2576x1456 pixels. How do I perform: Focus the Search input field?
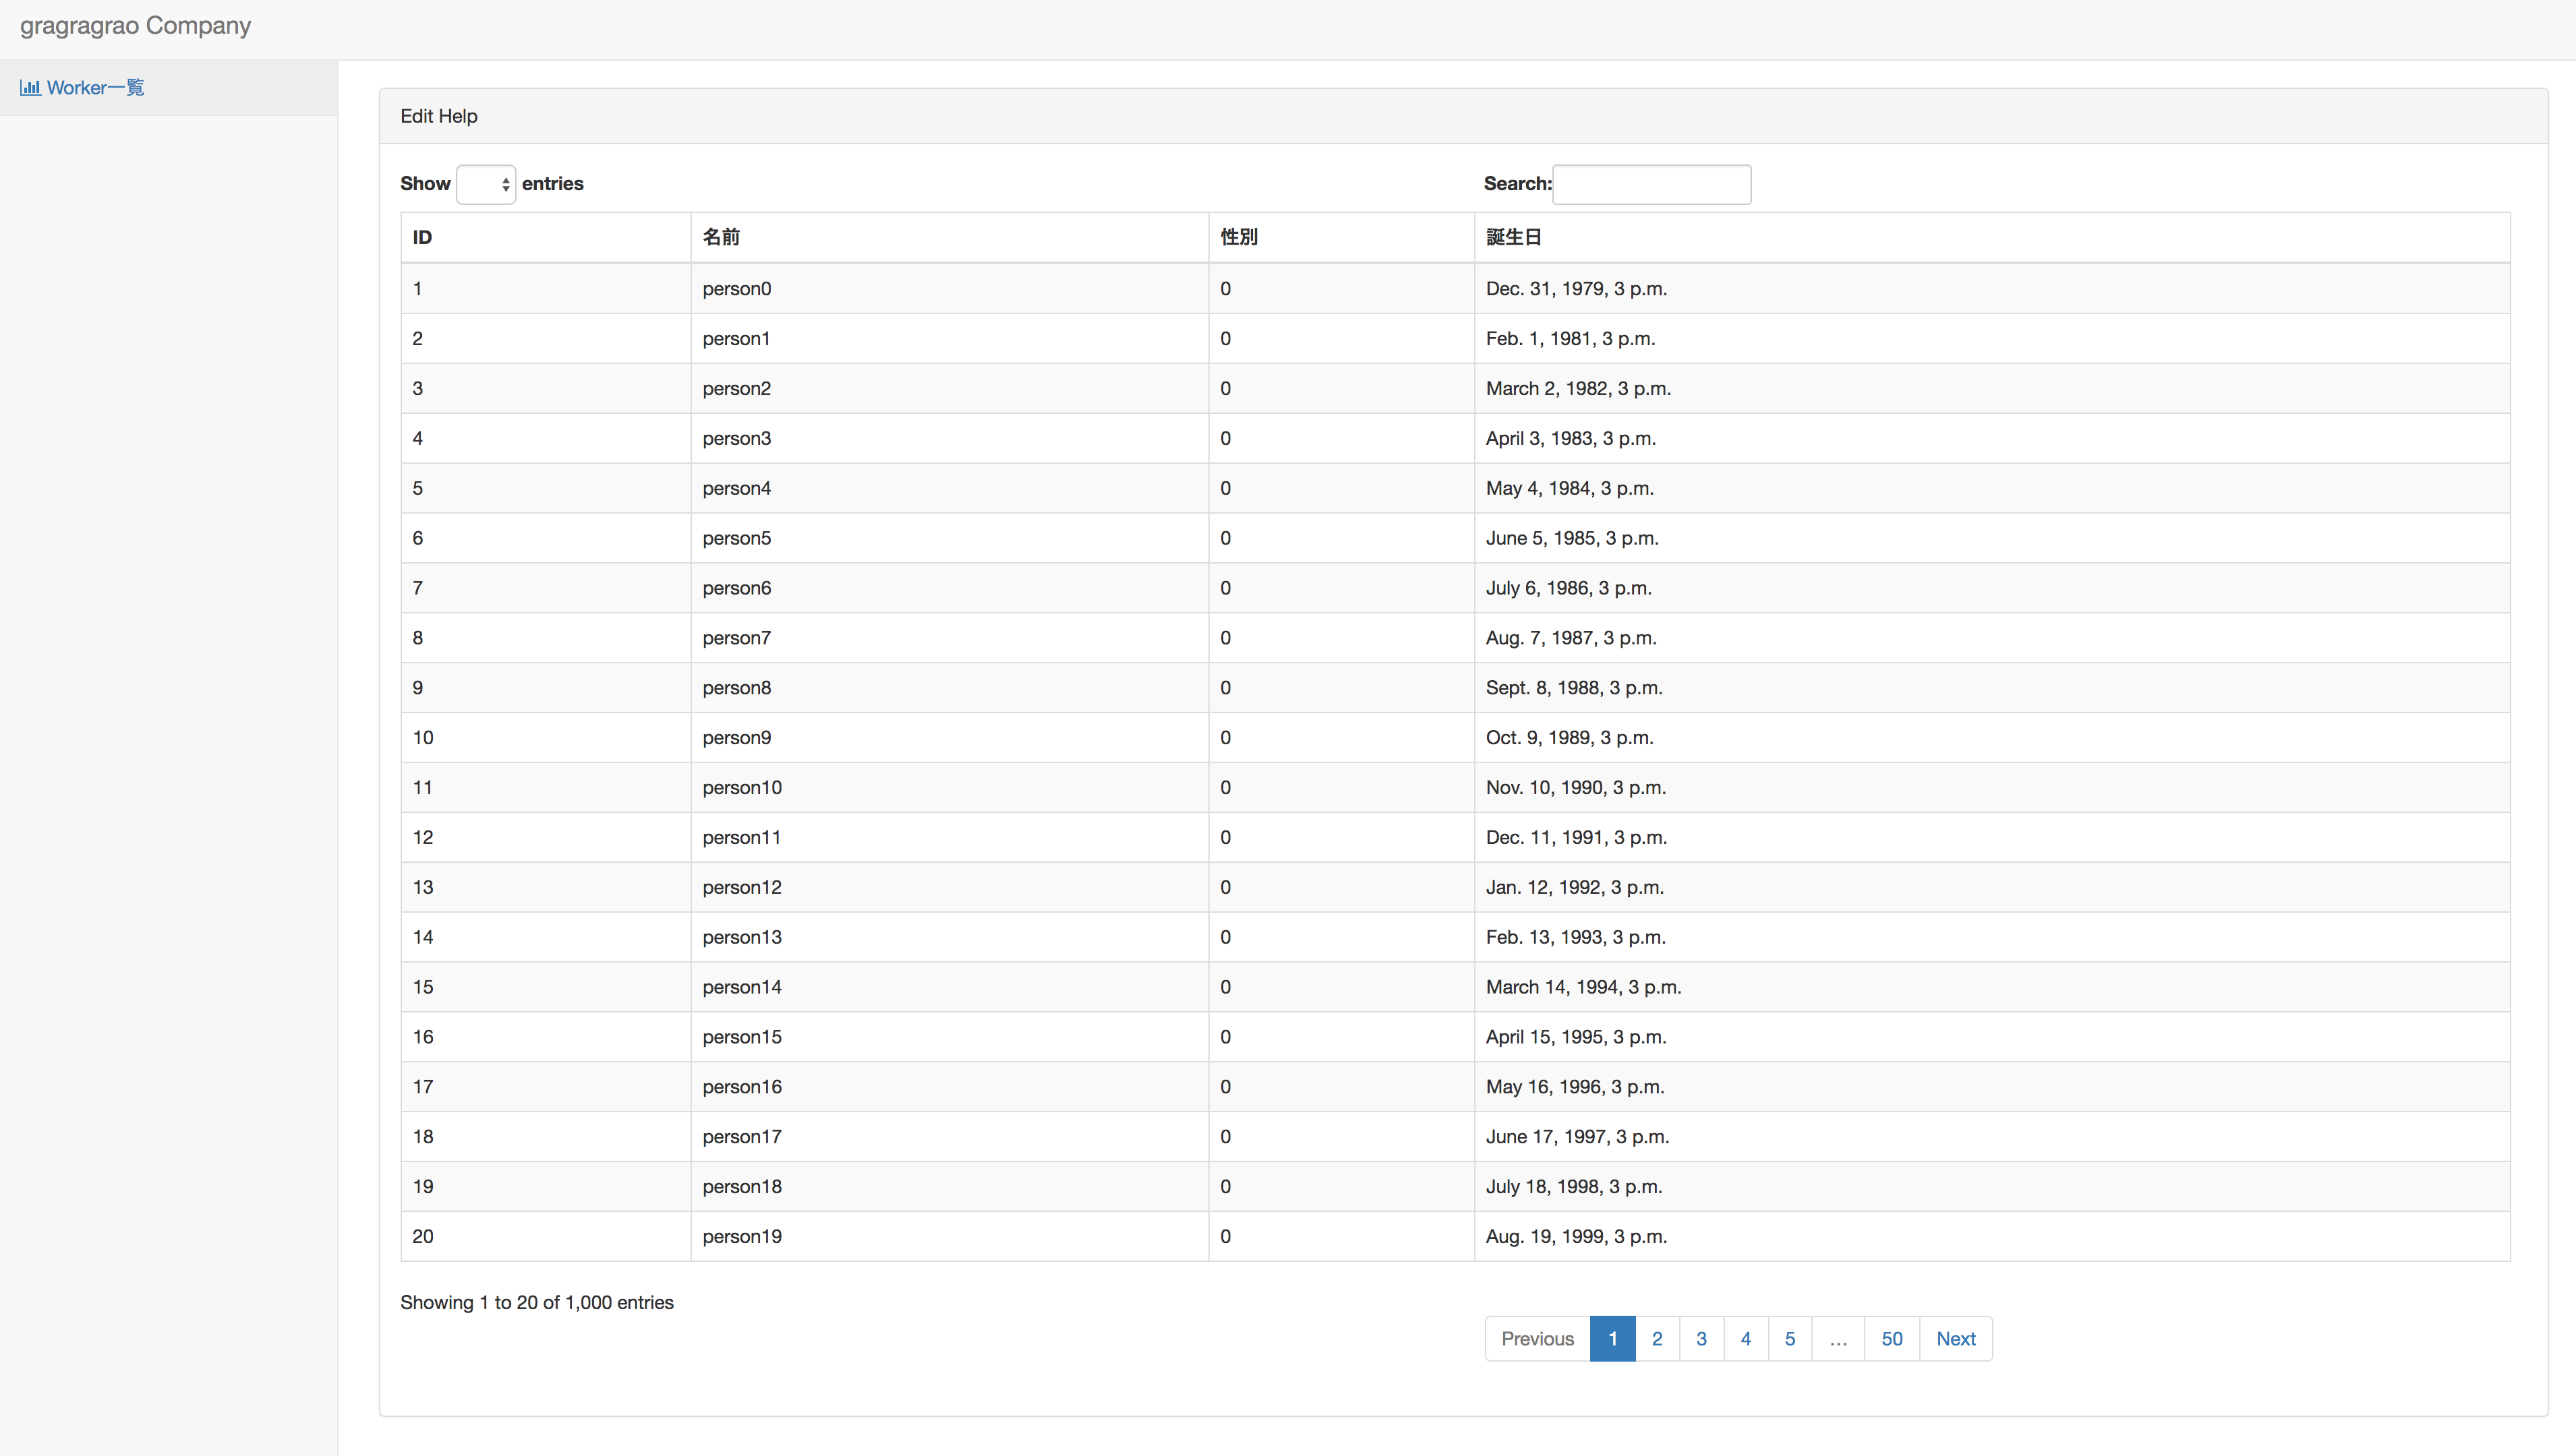1651,184
